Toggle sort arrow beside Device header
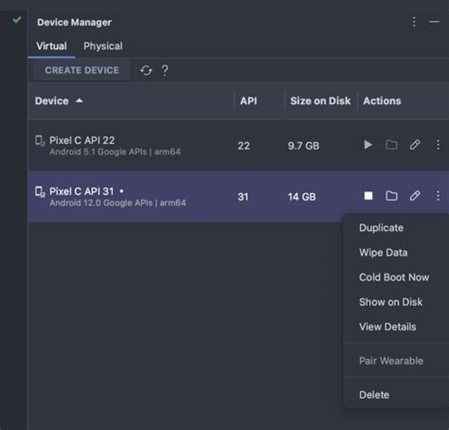 tap(79, 101)
